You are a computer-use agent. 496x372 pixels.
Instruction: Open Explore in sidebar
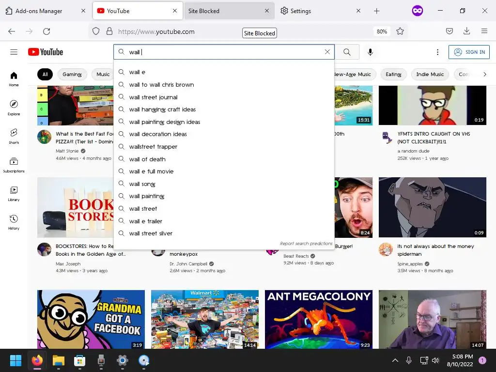14,108
